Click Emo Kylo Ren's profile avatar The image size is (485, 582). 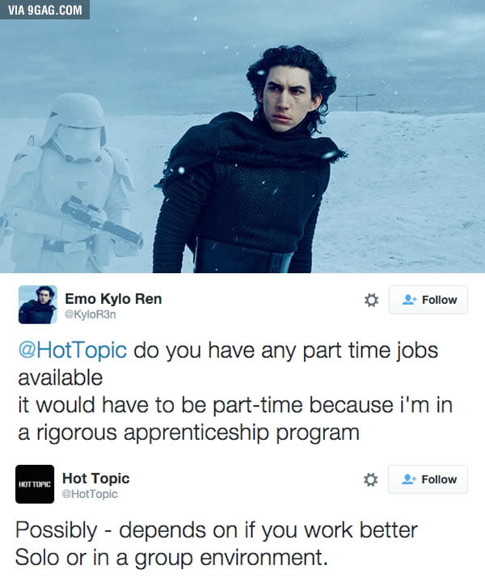(x=38, y=305)
